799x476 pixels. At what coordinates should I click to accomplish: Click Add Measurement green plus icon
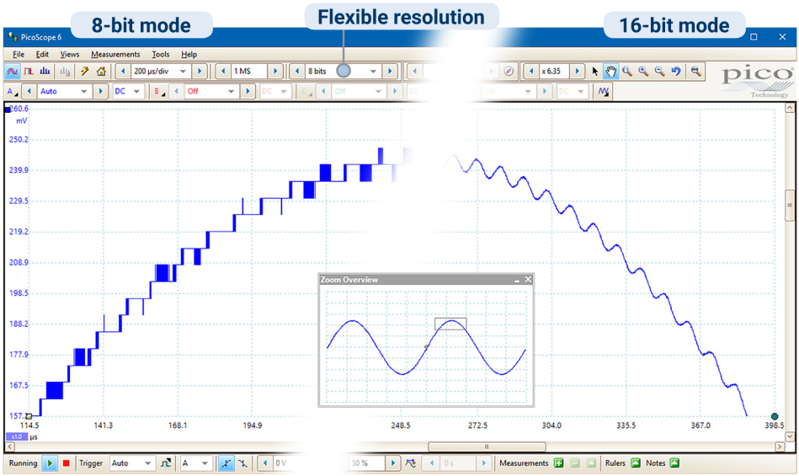click(x=558, y=463)
